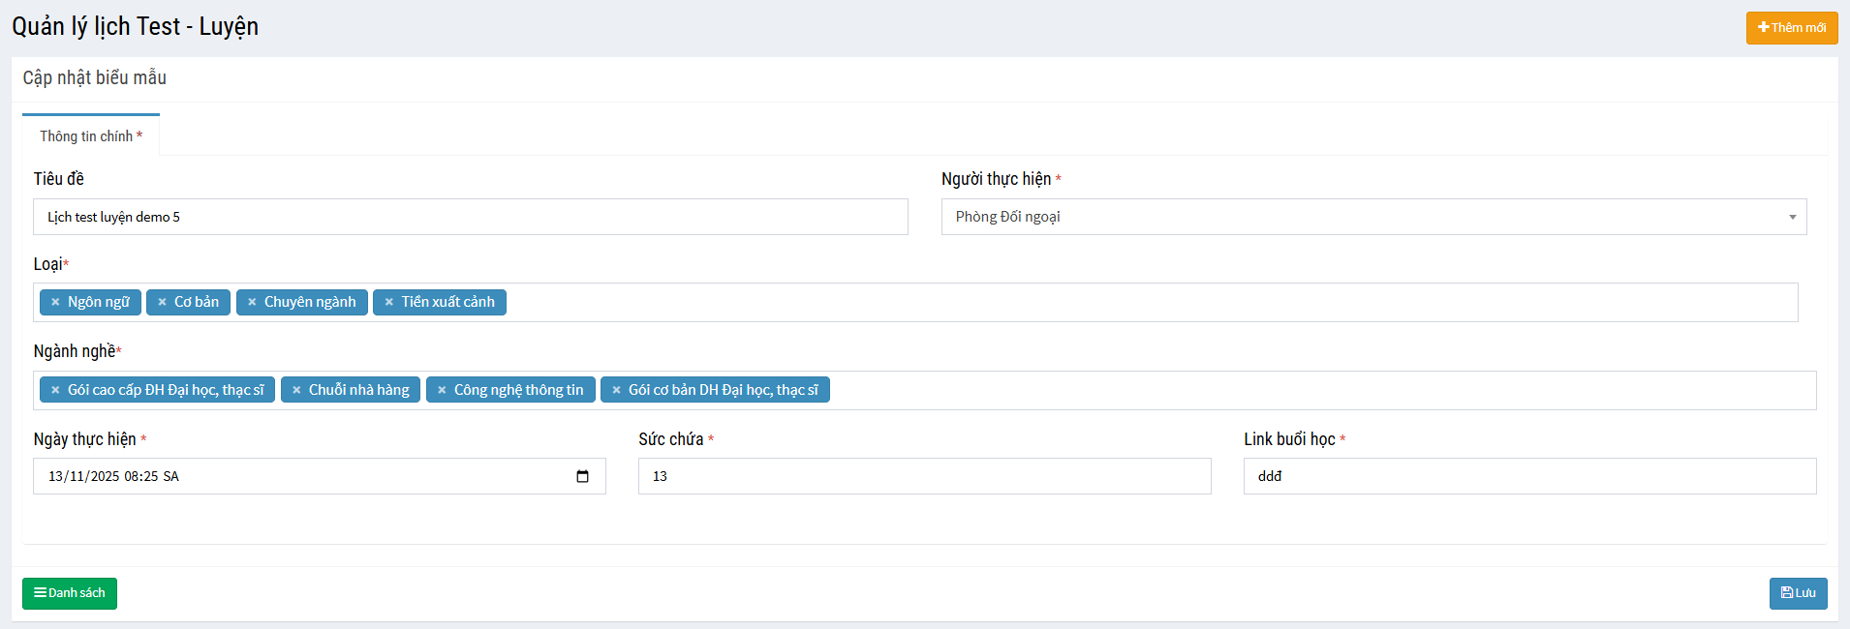Remove the 'Ngôn ngữ' tag
This screenshot has height=629, width=1850.
click(x=55, y=302)
